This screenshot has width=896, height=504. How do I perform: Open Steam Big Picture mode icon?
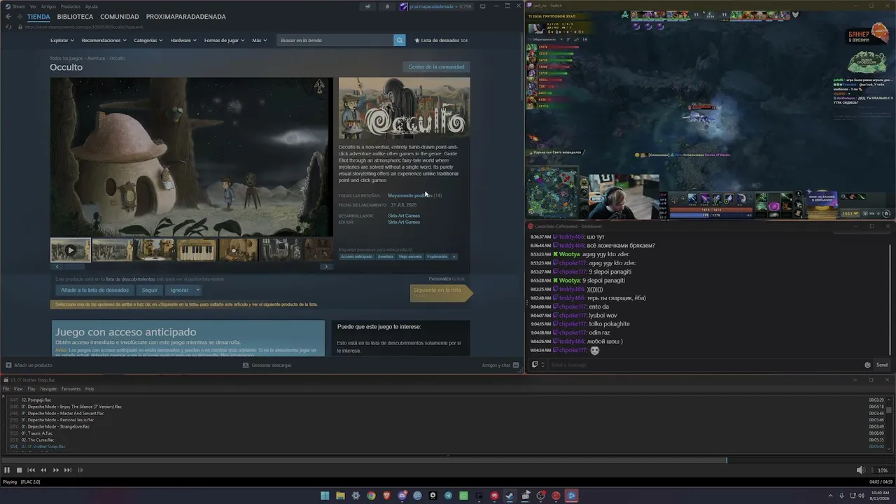(482, 6)
